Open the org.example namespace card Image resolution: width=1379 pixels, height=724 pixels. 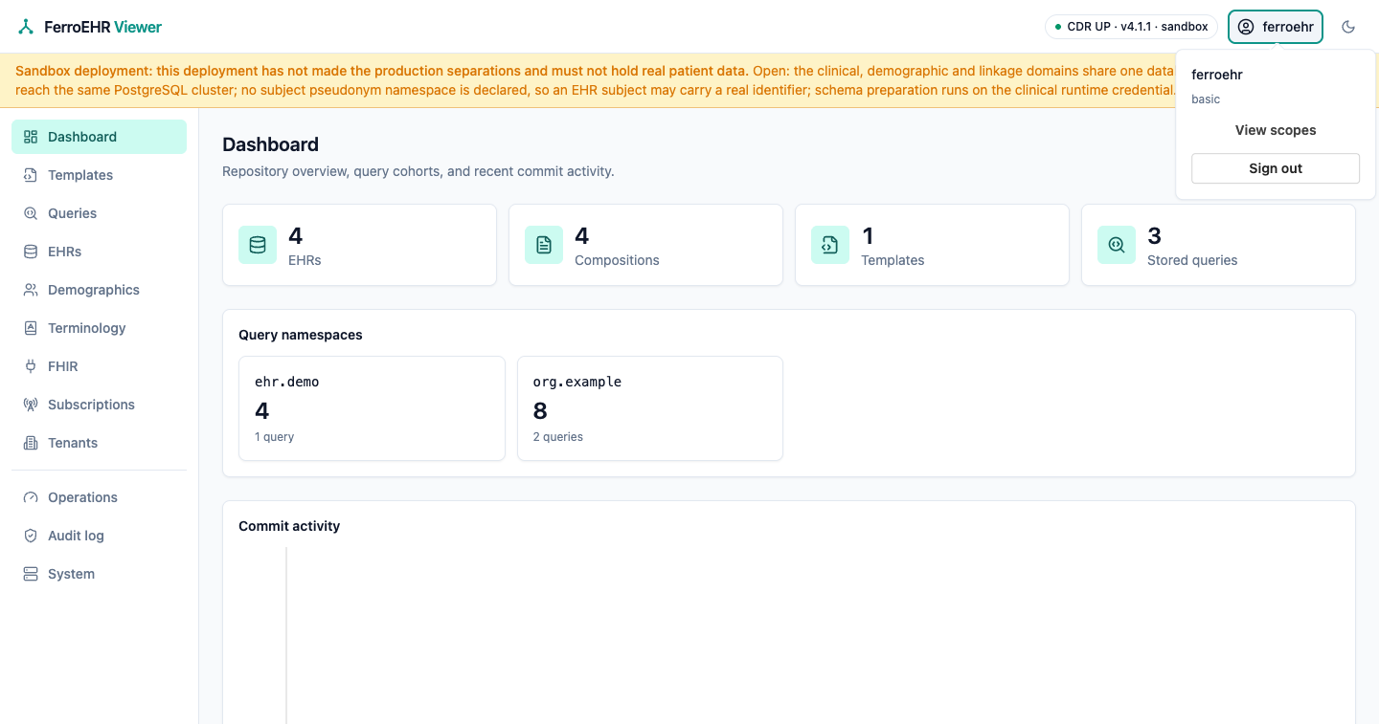(650, 408)
